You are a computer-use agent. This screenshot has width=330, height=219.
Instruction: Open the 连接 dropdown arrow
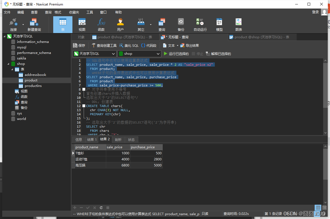point(23,24)
